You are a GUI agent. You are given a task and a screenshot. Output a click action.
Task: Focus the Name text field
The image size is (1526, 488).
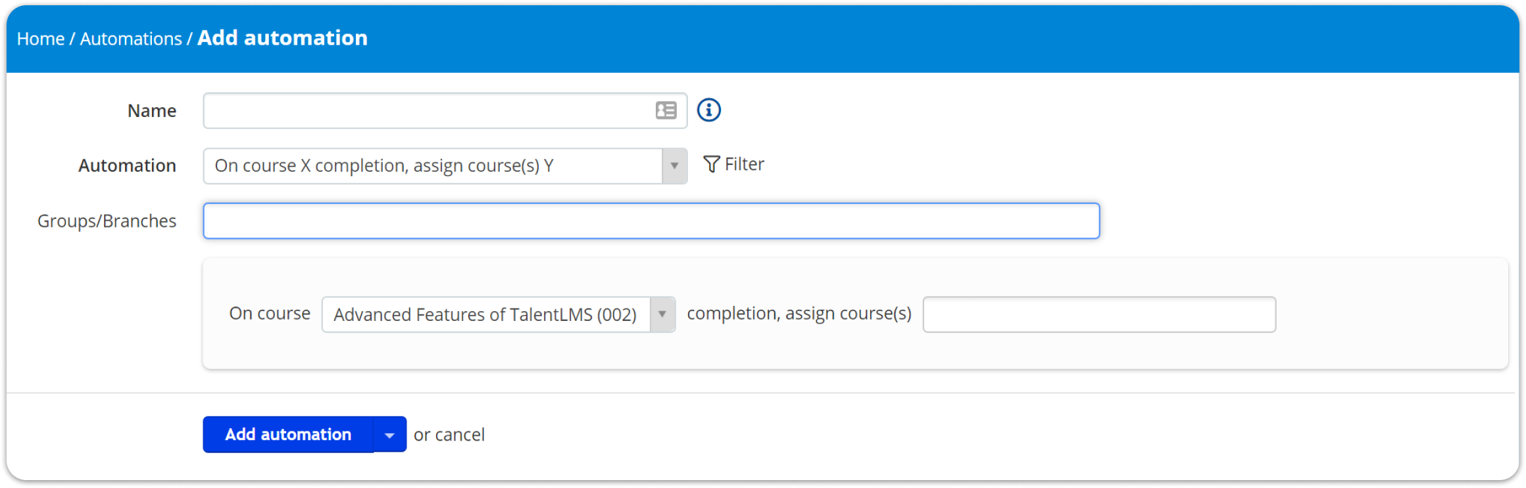[445, 110]
